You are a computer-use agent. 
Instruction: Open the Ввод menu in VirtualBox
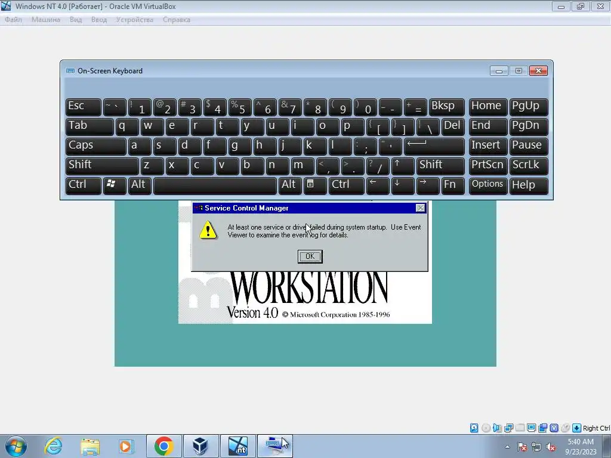point(99,20)
